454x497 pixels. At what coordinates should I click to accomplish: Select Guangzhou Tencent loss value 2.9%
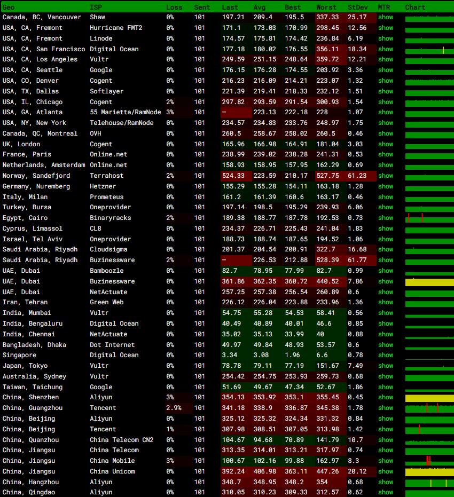[174, 408]
